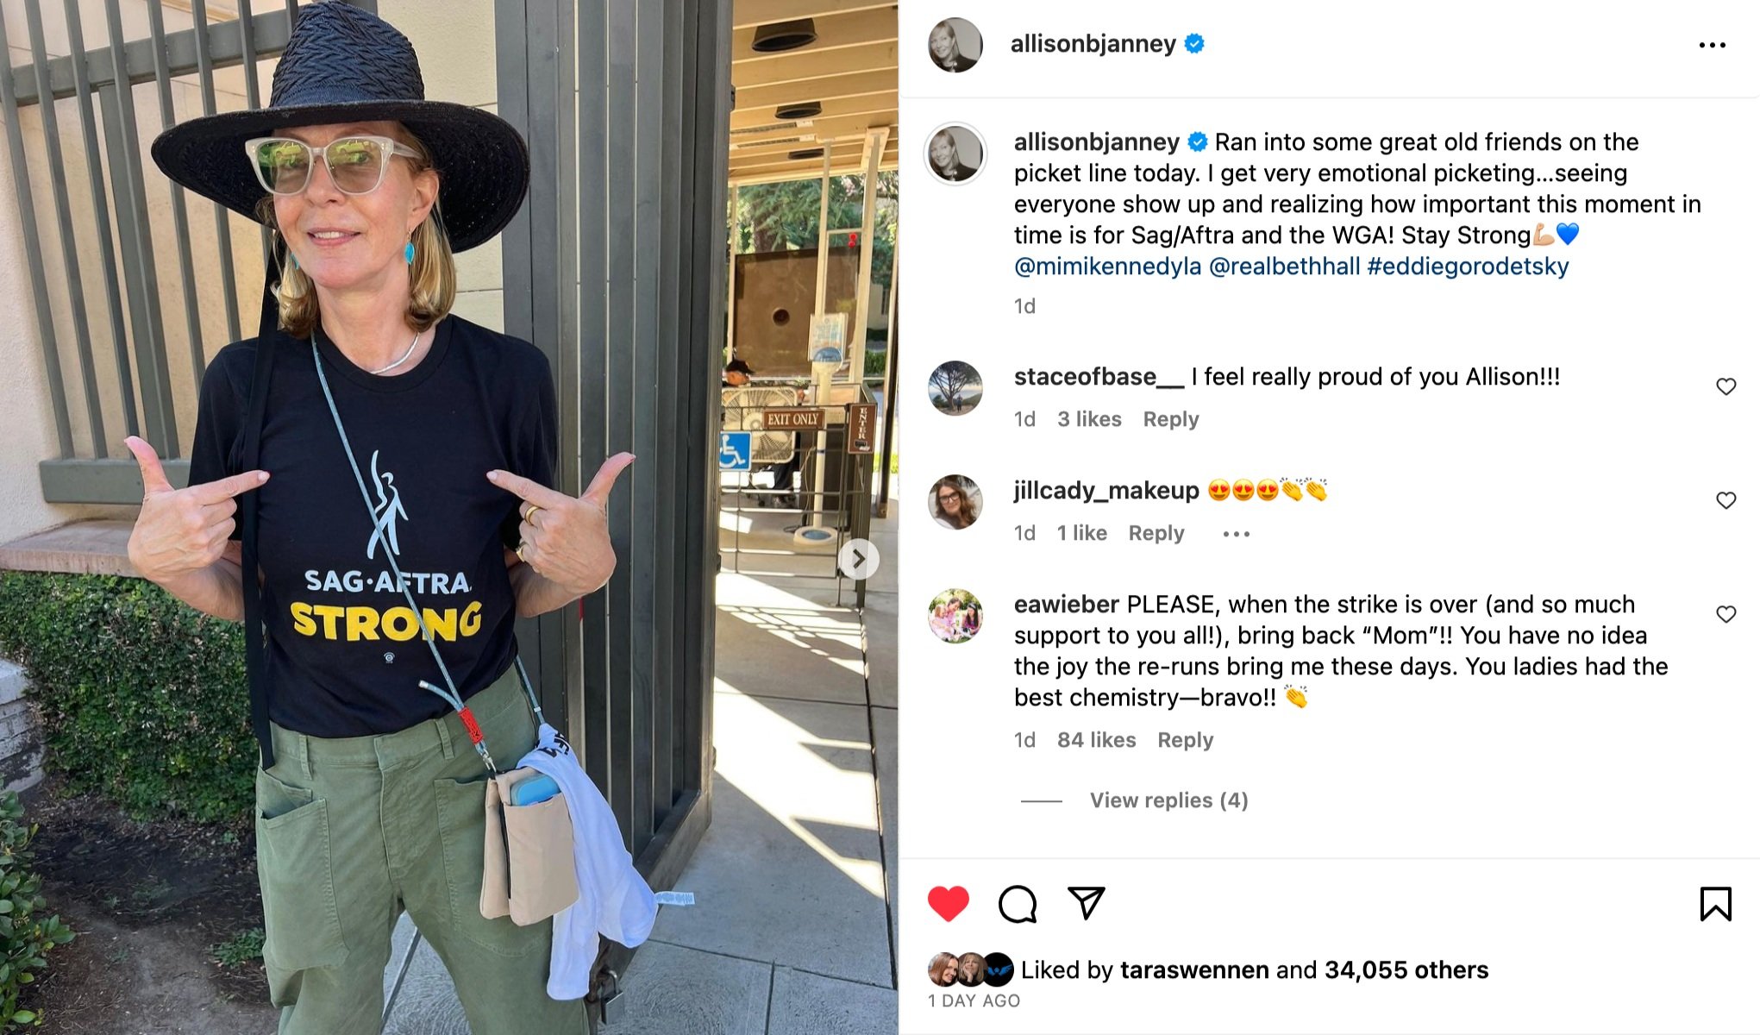
Task: Like the jillcady_makeup comment heart
Action: [x=1726, y=500]
